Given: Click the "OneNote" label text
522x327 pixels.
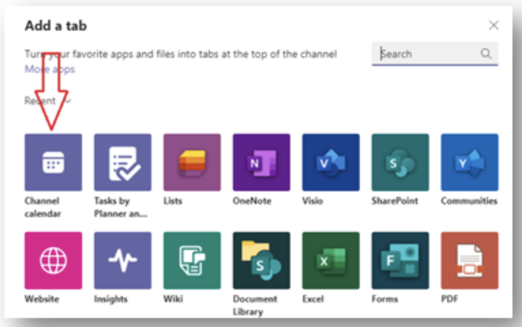Looking at the screenshot, I should point(252,201).
